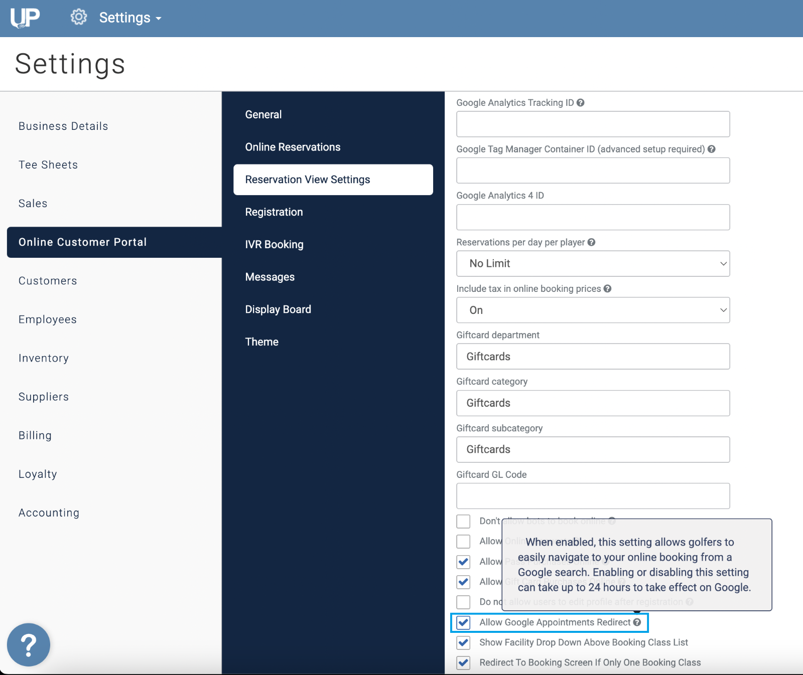Image resolution: width=803 pixels, height=675 pixels.
Task: Open Employees settings
Action: pos(48,319)
